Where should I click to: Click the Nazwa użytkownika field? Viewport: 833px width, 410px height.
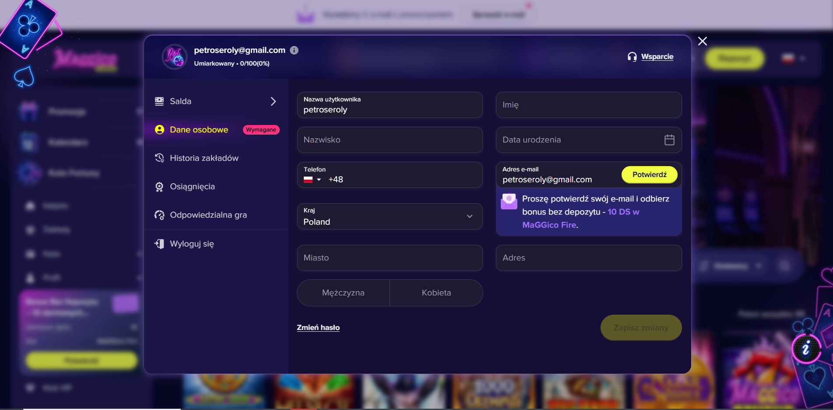coord(390,105)
